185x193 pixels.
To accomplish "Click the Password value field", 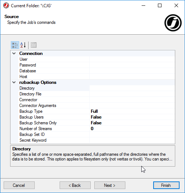I will [x=132, y=65].
